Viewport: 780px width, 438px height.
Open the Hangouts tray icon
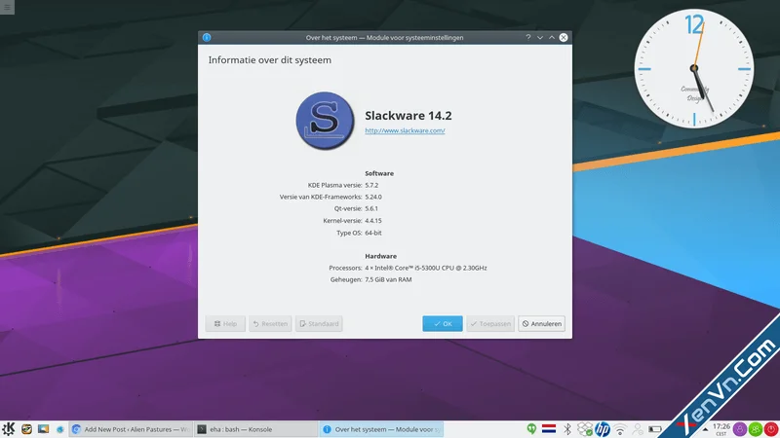tap(531, 429)
